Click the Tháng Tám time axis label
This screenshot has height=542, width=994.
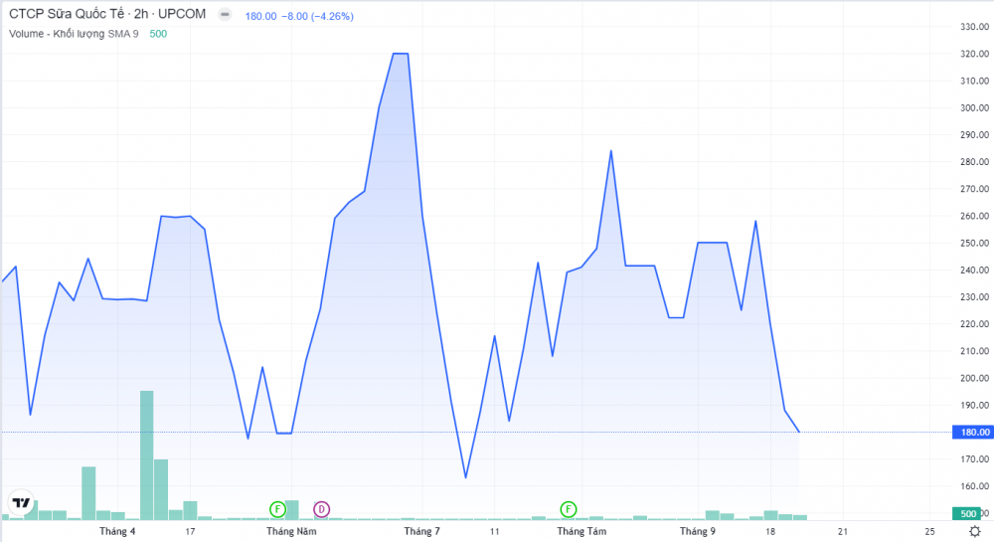pos(581,531)
